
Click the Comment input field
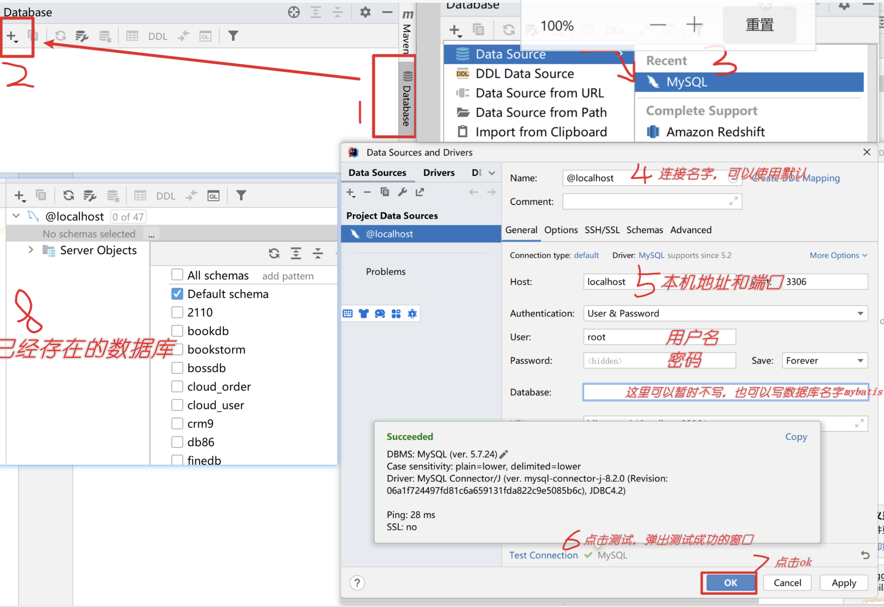[652, 202]
